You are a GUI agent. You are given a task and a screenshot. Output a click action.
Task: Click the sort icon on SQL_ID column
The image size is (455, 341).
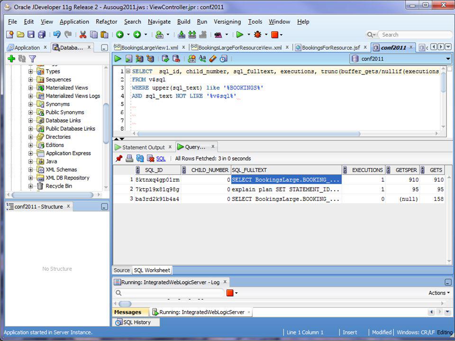point(138,170)
